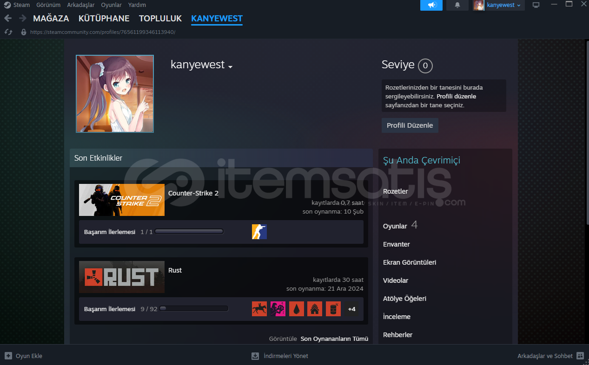Viewport: 589px width, 365px height.
Task: Open the Rozetler sidebar link
Action: [x=396, y=191]
